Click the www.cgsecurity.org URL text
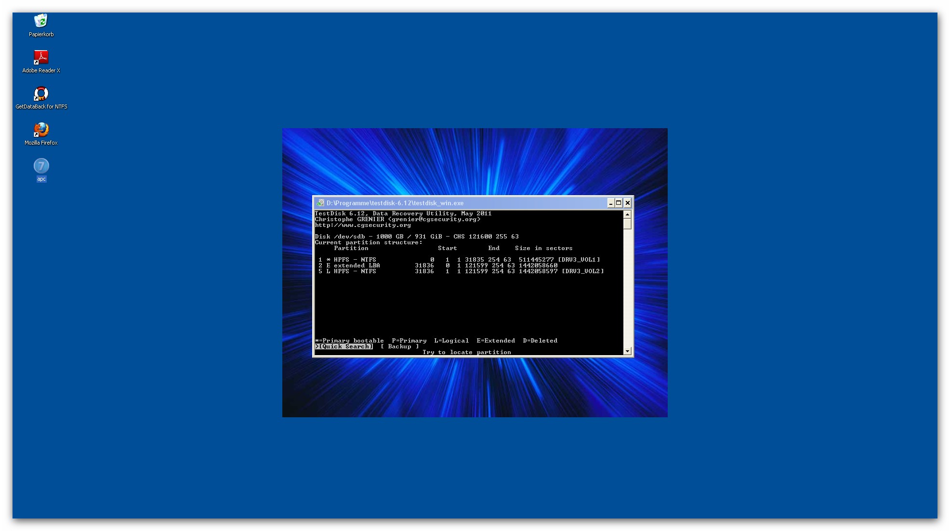950x531 pixels. [x=363, y=225]
